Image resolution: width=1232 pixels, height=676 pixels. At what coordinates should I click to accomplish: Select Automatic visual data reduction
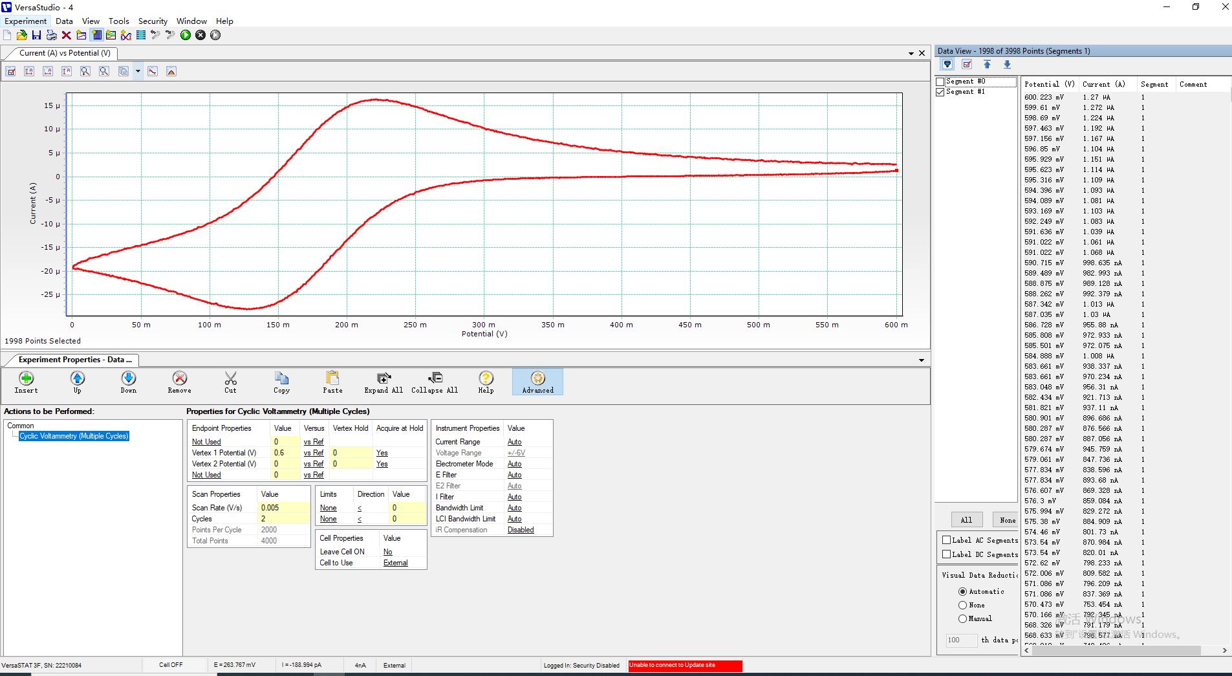coord(962,591)
